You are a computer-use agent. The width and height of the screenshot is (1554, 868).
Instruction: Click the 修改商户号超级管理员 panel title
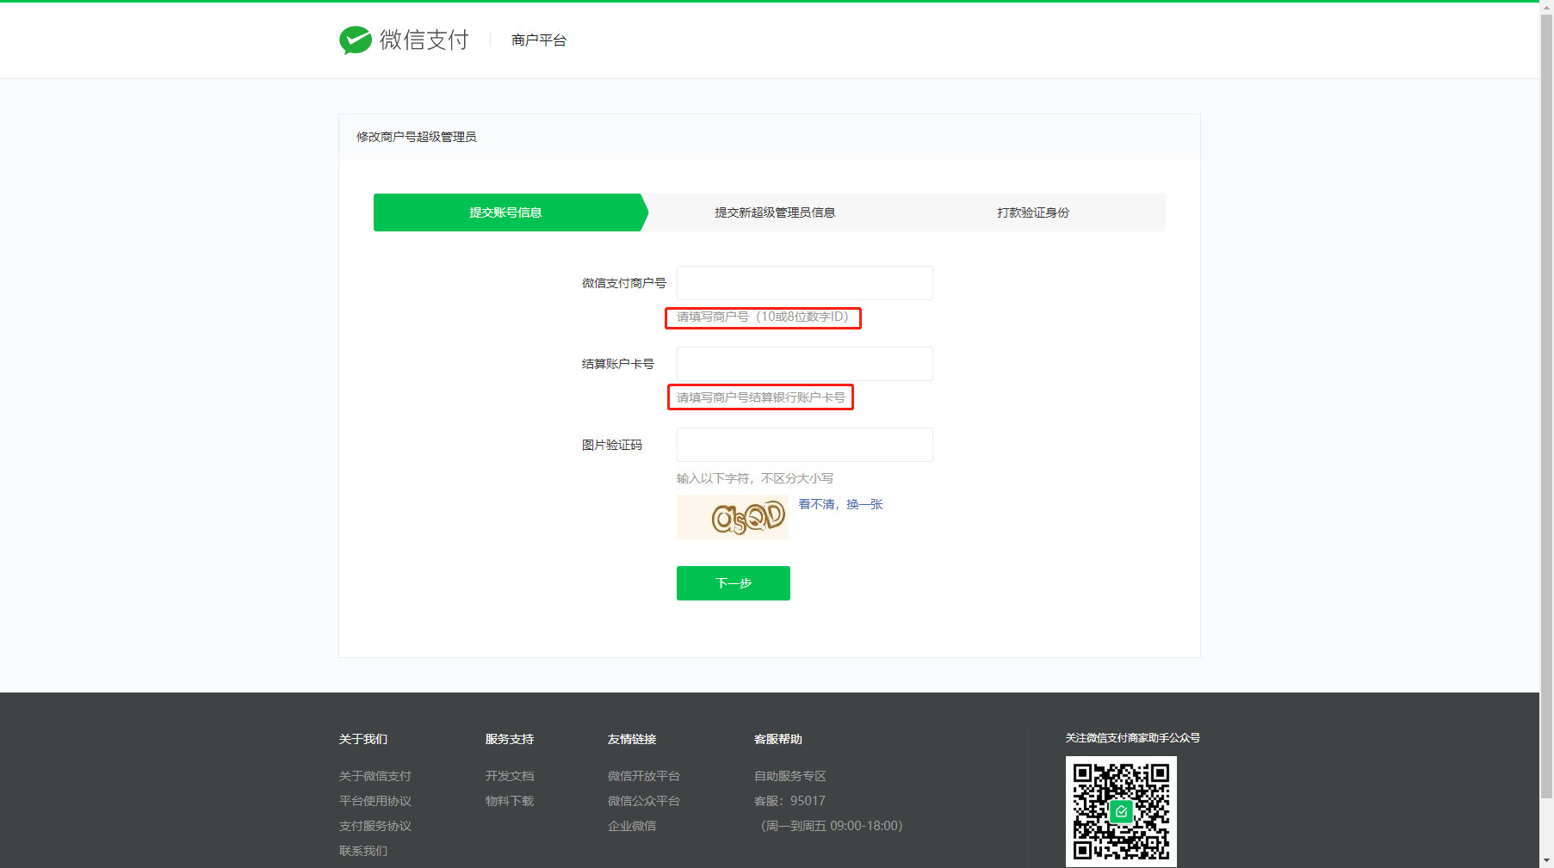[x=417, y=137]
